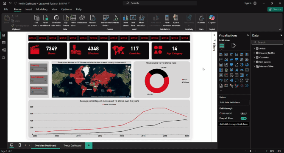Open the Copilot pane
Viewport: 284px width, 153px height.
coord(212,19)
